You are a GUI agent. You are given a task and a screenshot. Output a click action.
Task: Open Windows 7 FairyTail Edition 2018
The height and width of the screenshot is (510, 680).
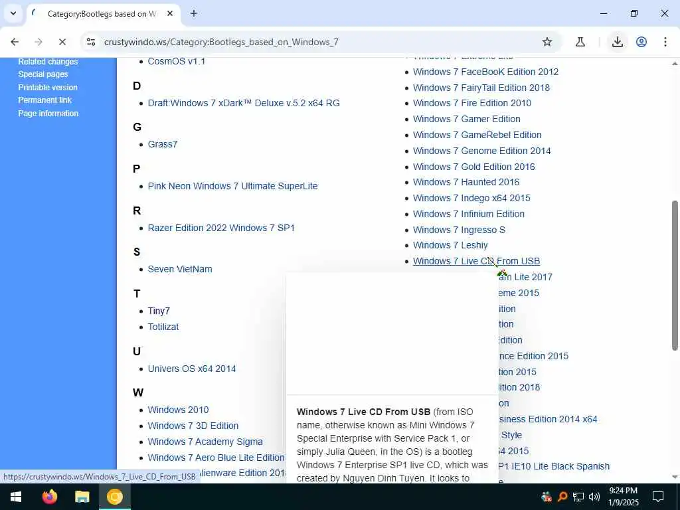[481, 88]
